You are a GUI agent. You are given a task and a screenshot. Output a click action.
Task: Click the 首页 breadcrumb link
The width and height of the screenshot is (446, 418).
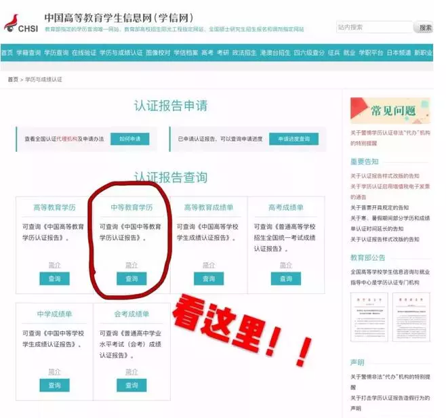[13, 79]
